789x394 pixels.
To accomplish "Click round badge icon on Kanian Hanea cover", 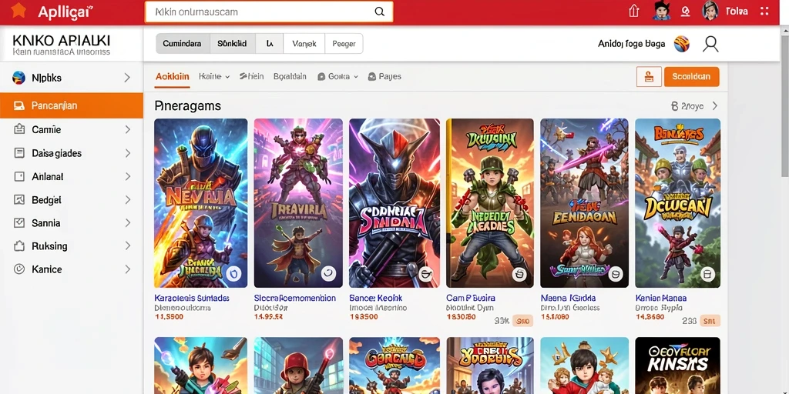I will pyautogui.click(x=707, y=274).
